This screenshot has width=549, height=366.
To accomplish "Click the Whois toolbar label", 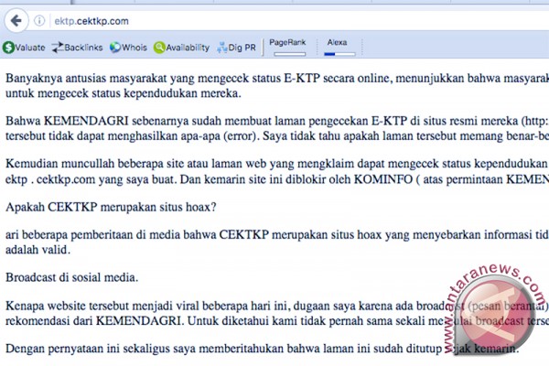I will click(135, 48).
